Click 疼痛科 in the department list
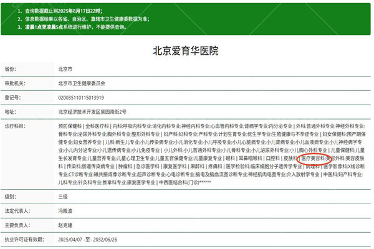Viewport: 374px width, 249px height. point(215,166)
